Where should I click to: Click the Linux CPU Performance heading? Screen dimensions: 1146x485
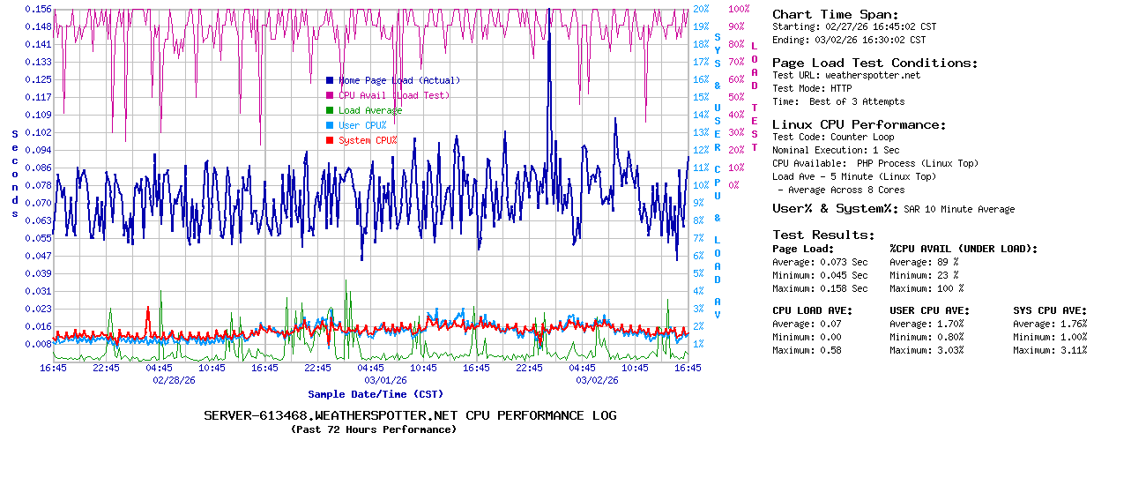coord(859,124)
